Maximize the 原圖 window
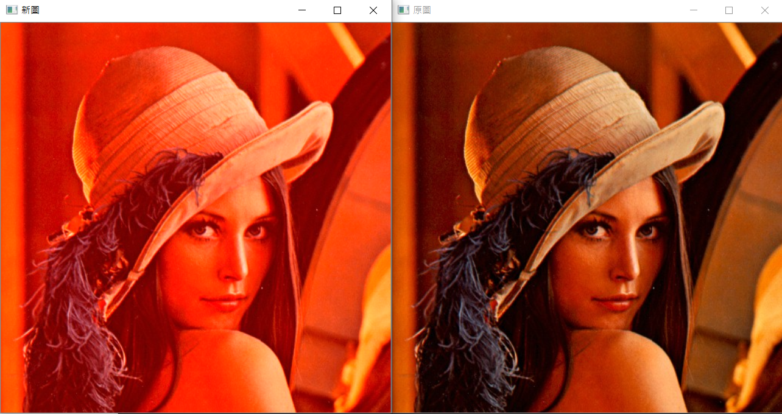Image resolution: width=782 pixels, height=414 pixels. click(x=729, y=10)
